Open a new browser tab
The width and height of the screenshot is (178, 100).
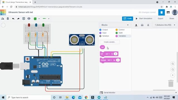pos(35,2)
